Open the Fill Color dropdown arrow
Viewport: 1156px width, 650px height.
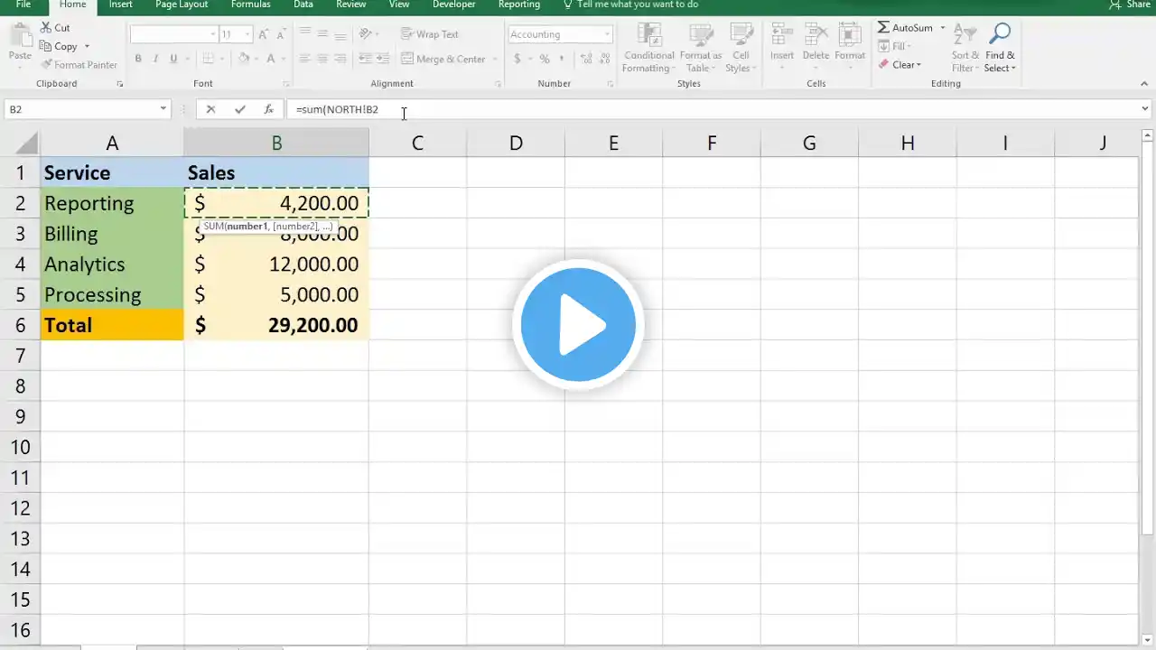click(x=256, y=60)
